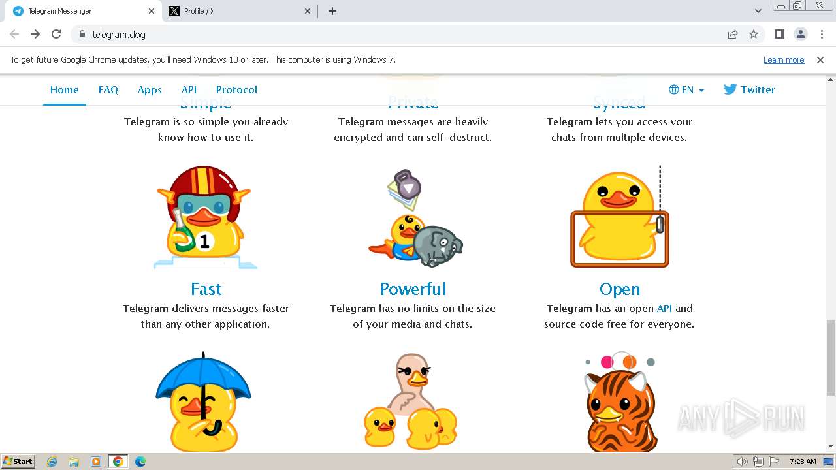
Task: Click the browser back arrow
Action: pyautogui.click(x=14, y=34)
